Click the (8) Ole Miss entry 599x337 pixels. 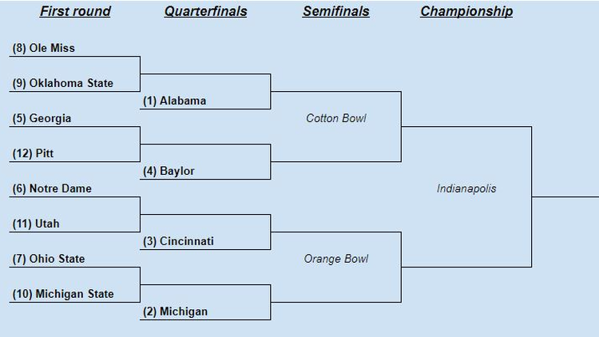point(43,48)
